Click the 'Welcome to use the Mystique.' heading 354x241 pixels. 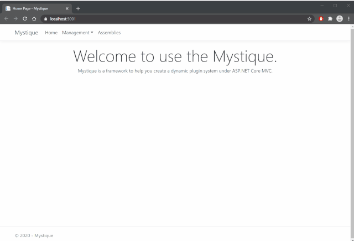coord(175,57)
